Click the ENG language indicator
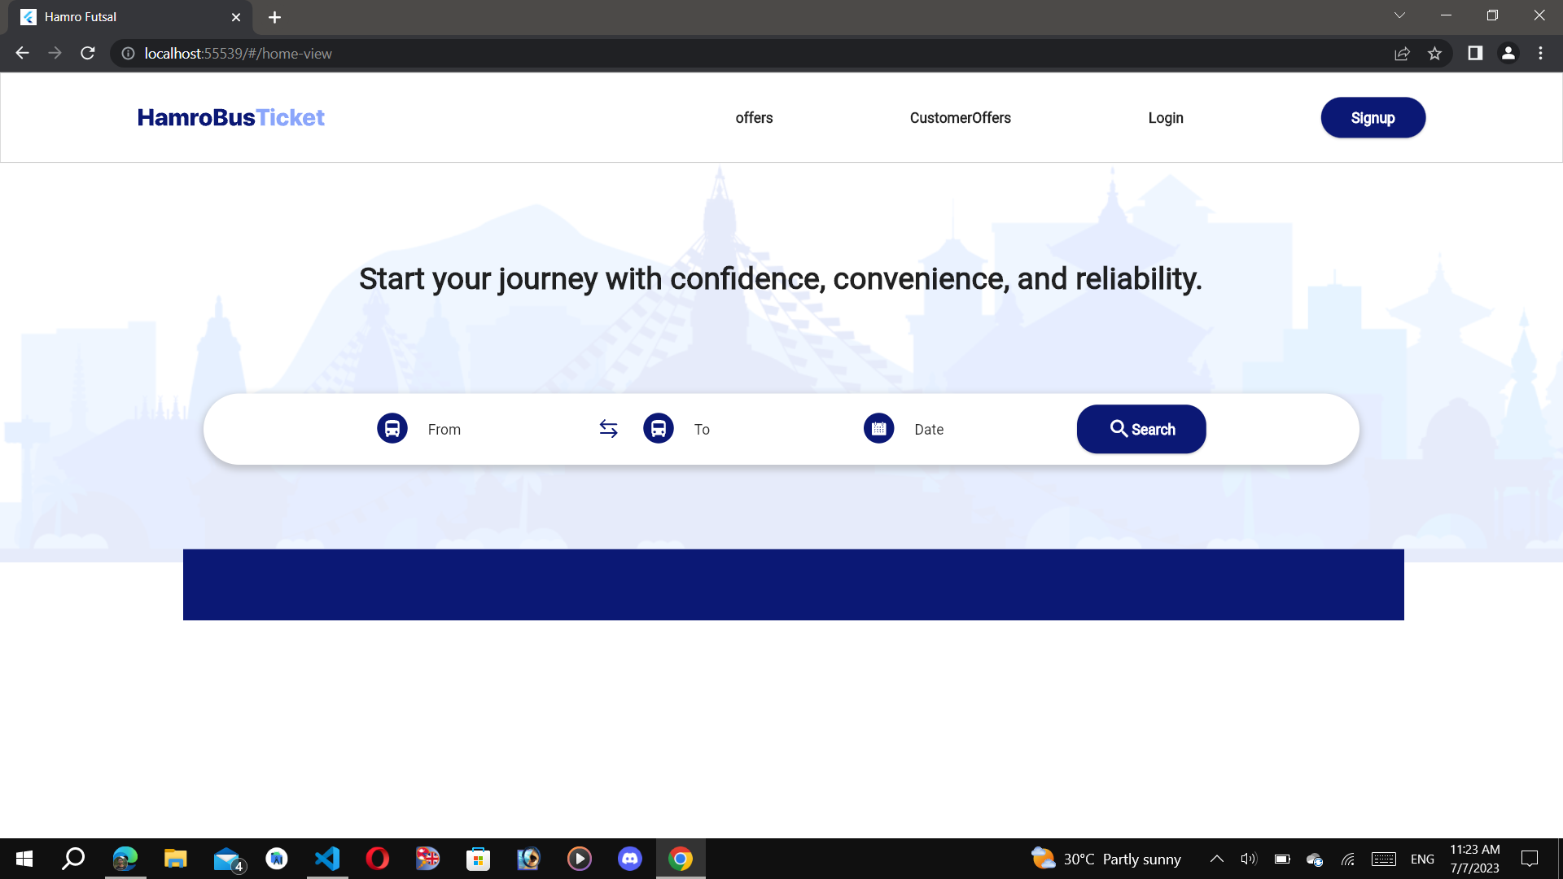The height and width of the screenshot is (879, 1563). (x=1422, y=859)
